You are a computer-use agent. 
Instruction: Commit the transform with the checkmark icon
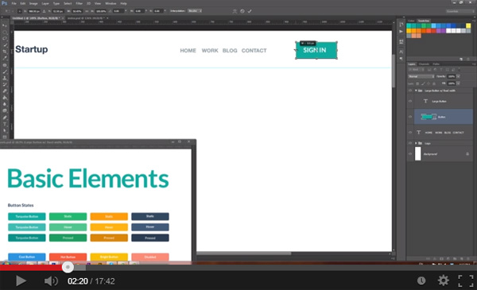pos(250,11)
